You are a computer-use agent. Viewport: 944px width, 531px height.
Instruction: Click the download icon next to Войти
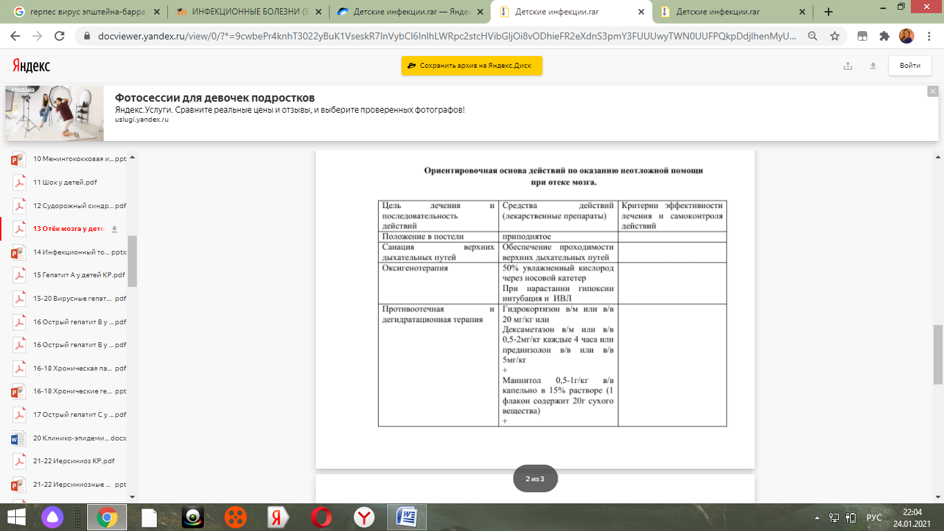(873, 66)
